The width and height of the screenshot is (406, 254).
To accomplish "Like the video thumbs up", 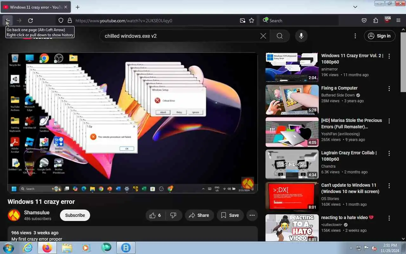I will tap(155, 215).
